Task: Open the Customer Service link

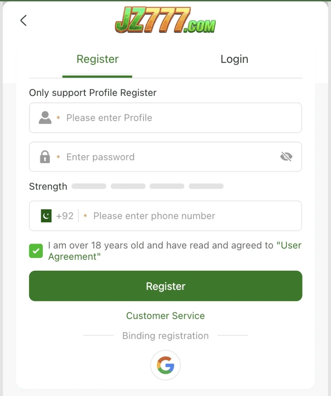Action: (x=165, y=316)
